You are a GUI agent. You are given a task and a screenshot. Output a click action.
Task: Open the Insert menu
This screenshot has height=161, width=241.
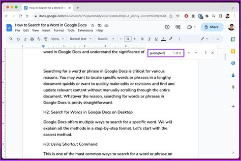[x=46, y=30]
